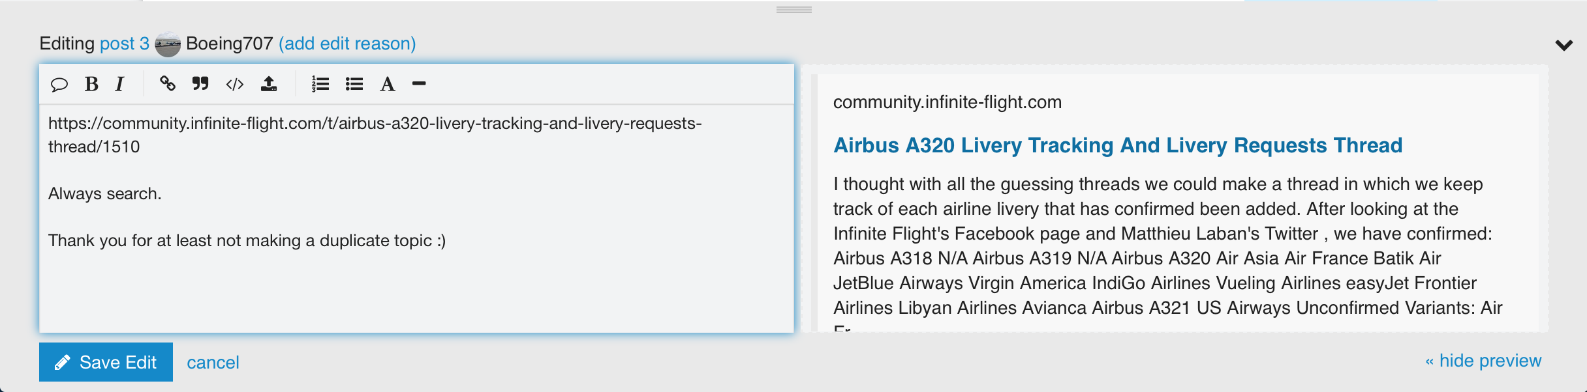Click the Save Edit button

pyautogui.click(x=106, y=362)
